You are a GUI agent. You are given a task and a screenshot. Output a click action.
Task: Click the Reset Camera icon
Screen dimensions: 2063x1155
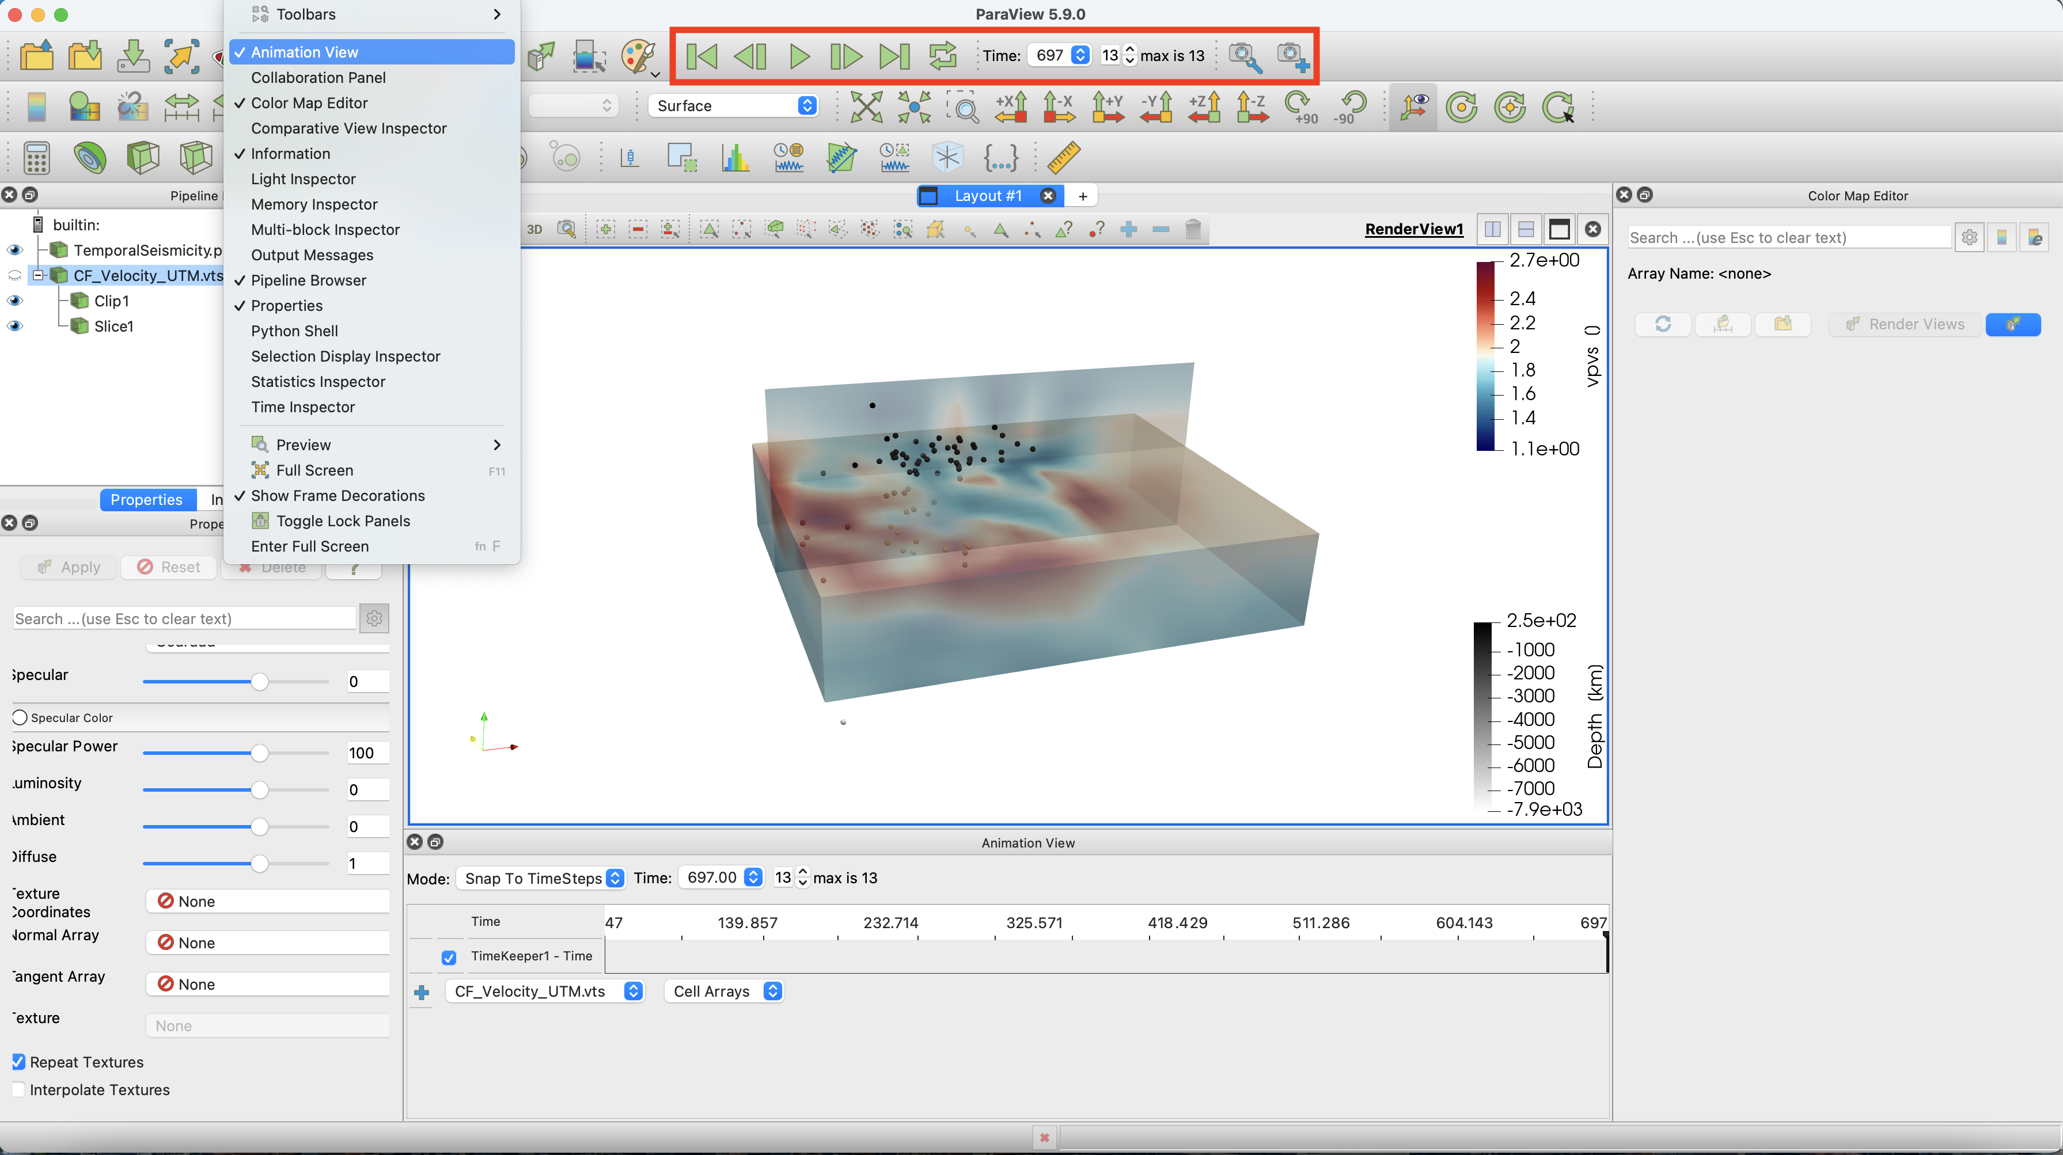(x=867, y=107)
